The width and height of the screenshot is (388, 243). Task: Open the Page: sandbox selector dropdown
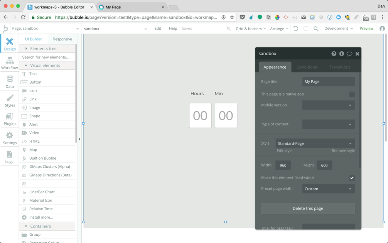pyautogui.click(x=46, y=29)
